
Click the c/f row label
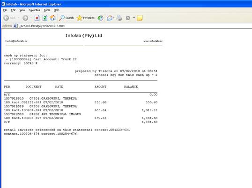click(x=7, y=122)
